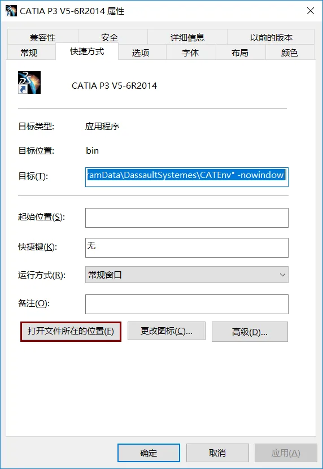Go to the 布局 tab
323x469 pixels.
click(x=240, y=53)
